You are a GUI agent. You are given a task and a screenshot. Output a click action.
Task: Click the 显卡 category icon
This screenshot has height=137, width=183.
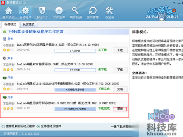click(4, 39)
